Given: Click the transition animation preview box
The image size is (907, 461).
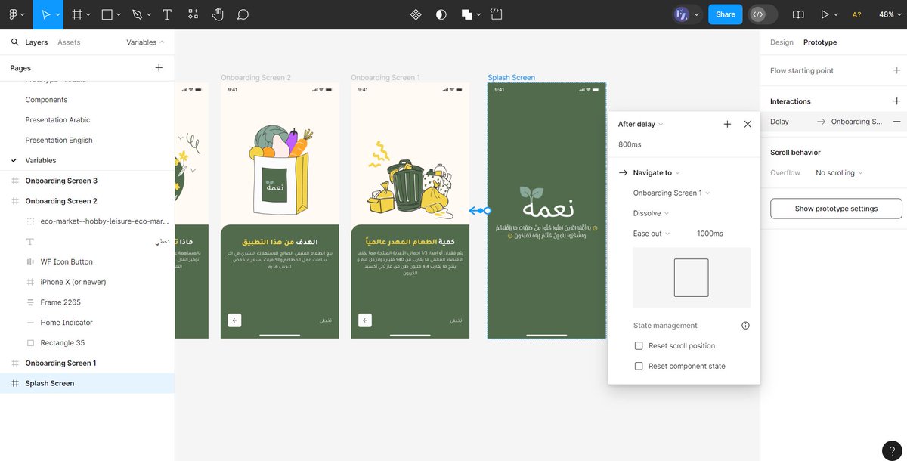Looking at the screenshot, I should [x=692, y=277].
